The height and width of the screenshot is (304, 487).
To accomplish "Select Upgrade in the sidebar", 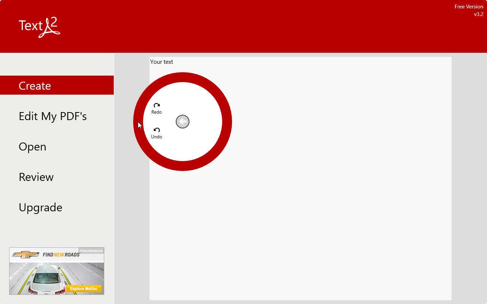I will (40, 207).
